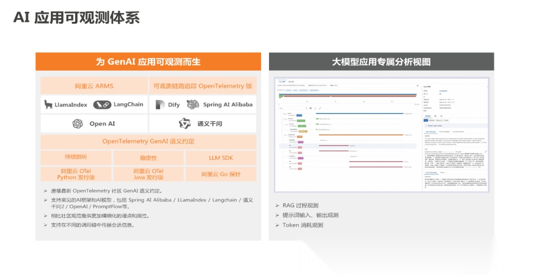Click the Spring AI Alibaba label text
The image size is (538, 275).
pyautogui.click(x=228, y=104)
